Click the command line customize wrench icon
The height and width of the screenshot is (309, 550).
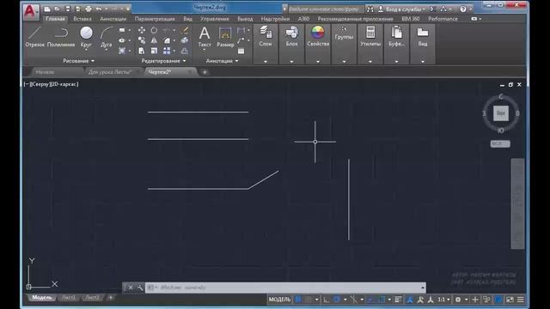point(140,288)
